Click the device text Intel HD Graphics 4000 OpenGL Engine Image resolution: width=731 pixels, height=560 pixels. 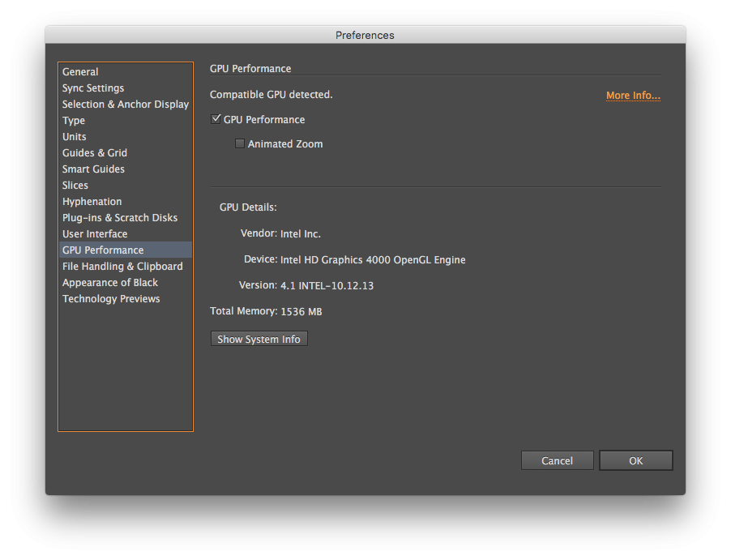pyautogui.click(x=373, y=259)
